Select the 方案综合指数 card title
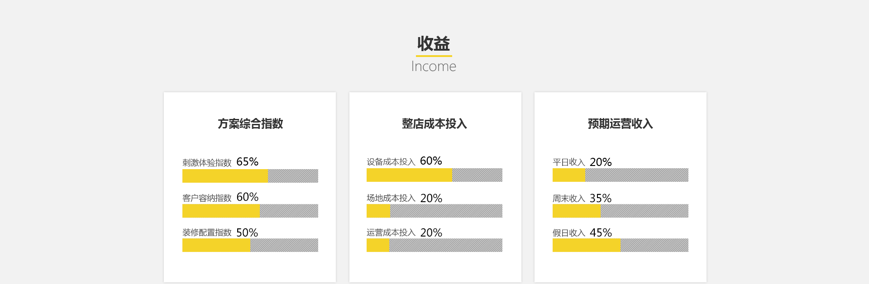 (250, 123)
